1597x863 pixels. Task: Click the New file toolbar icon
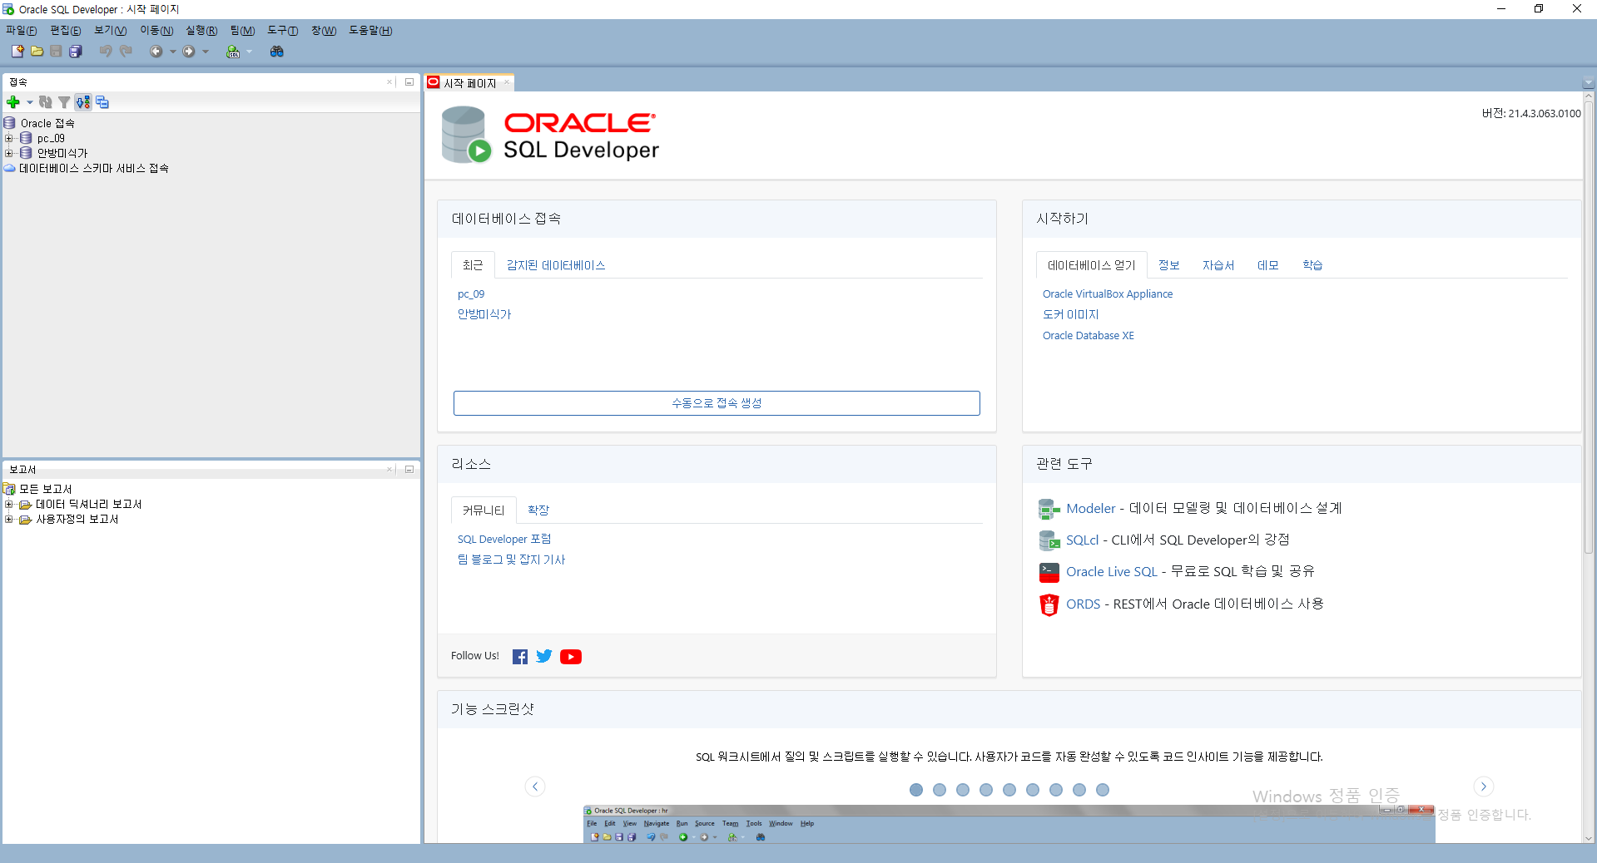point(17,52)
